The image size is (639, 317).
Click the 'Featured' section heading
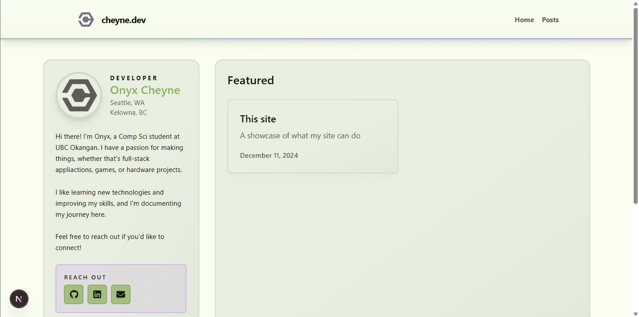click(250, 80)
